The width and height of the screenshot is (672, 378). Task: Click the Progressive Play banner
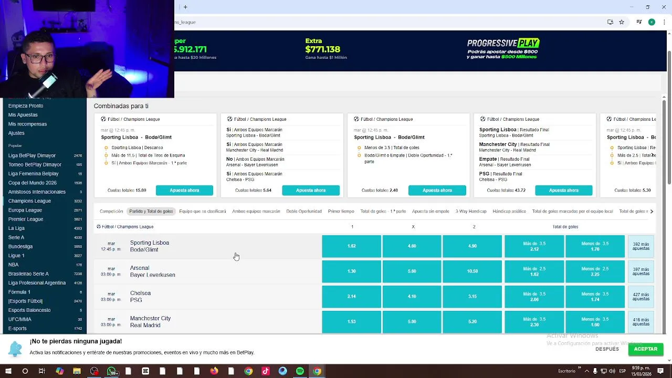pyautogui.click(x=503, y=49)
